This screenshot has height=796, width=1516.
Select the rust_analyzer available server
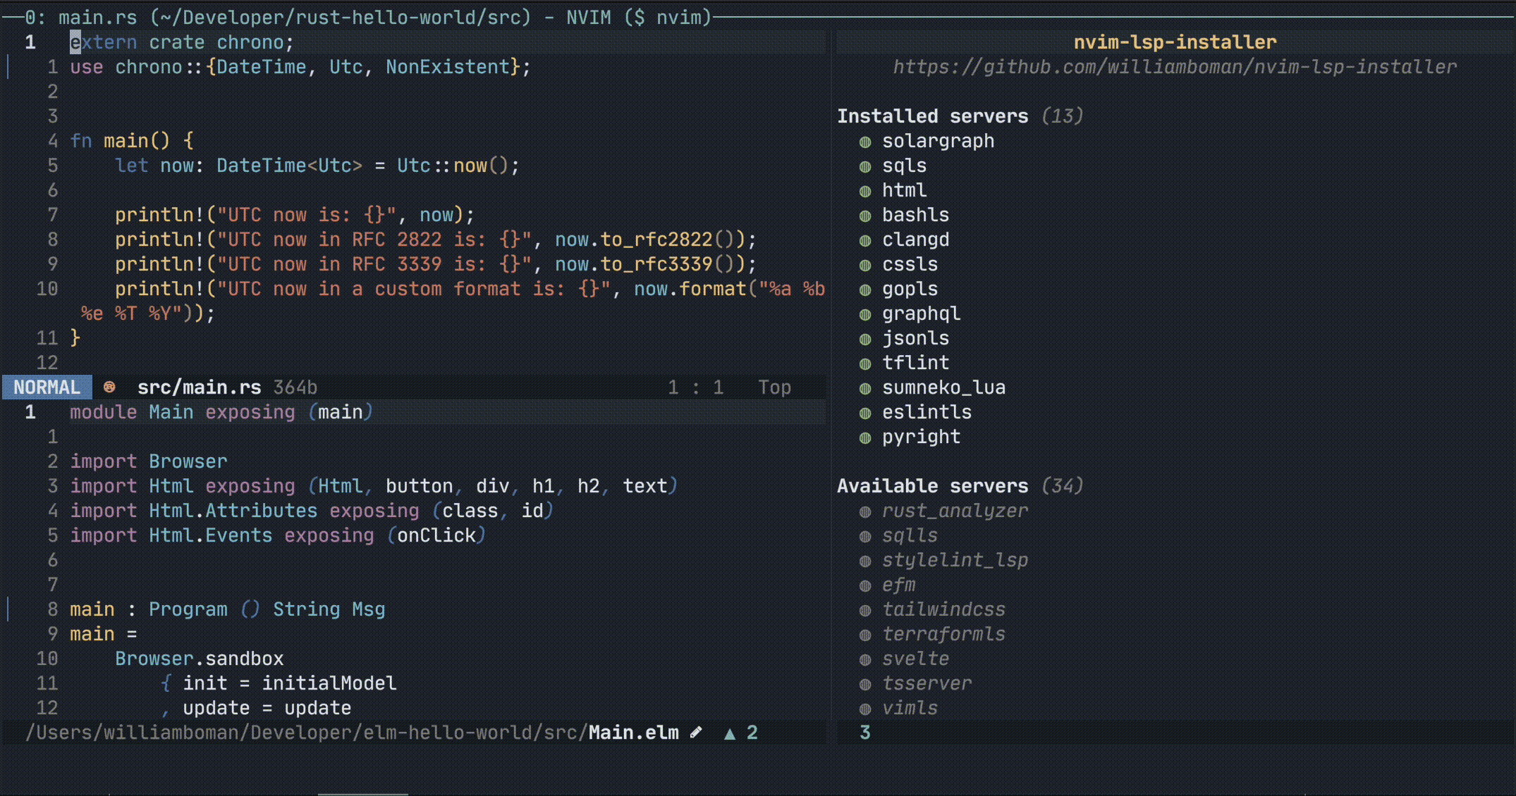tap(955, 511)
